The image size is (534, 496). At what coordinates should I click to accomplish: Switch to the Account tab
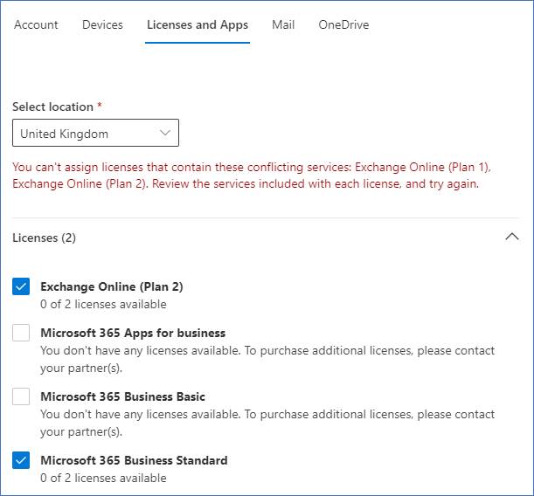[x=36, y=24]
